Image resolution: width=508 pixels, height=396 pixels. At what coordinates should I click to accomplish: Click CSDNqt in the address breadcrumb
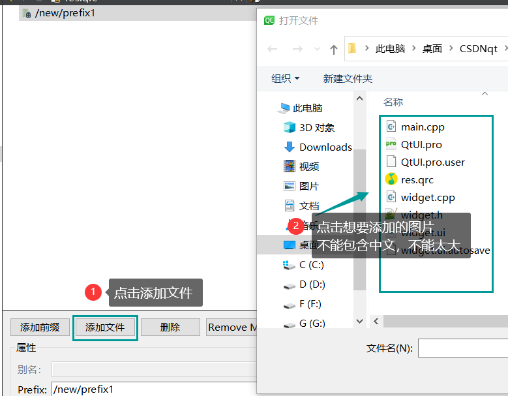478,49
